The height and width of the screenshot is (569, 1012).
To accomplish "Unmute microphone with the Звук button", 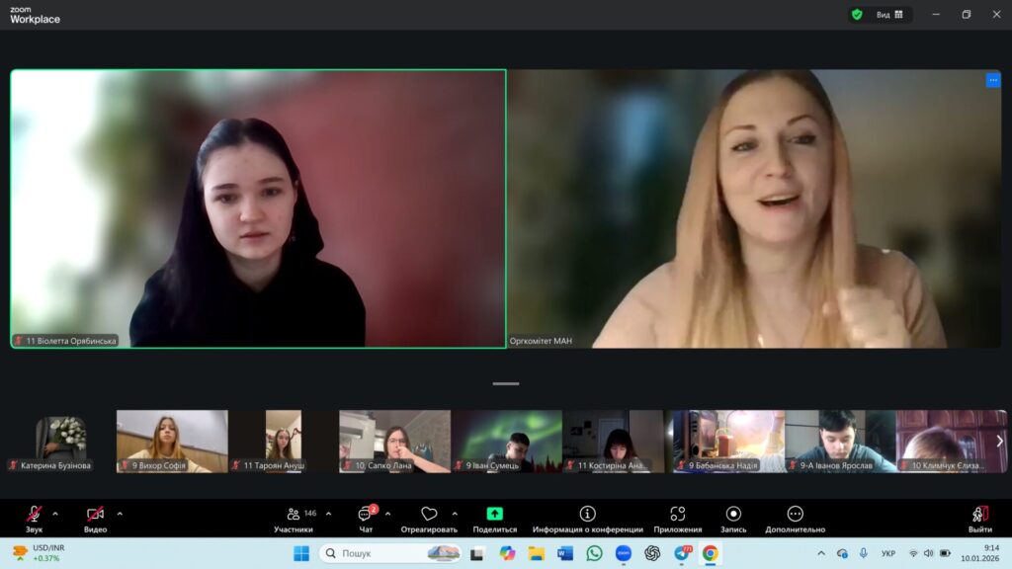I will (34, 516).
